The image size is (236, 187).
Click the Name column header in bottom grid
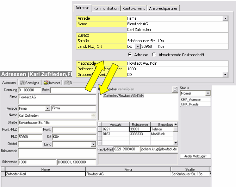(45, 169)
